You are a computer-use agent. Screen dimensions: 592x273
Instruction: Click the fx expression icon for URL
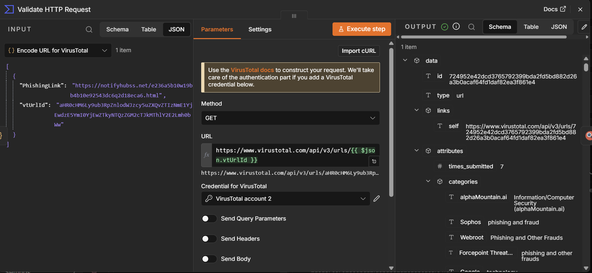pos(207,155)
